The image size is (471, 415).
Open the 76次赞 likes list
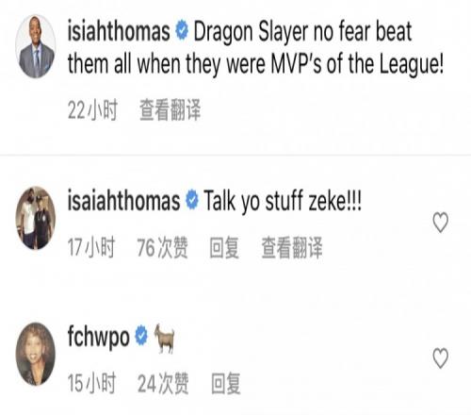click(x=162, y=248)
